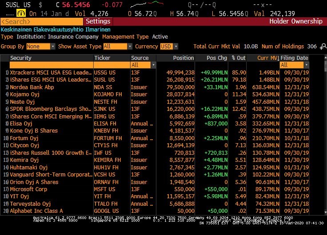Viewport: 327px width, 235px height.
Task: Click Num of Holdings value 306
Action: (x=312, y=47)
